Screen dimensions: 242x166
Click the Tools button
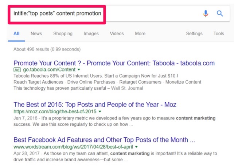tap(219, 33)
